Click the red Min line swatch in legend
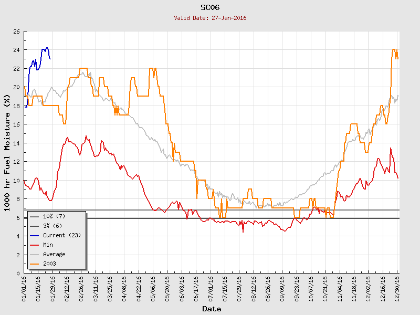 click(x=35, y=245)
